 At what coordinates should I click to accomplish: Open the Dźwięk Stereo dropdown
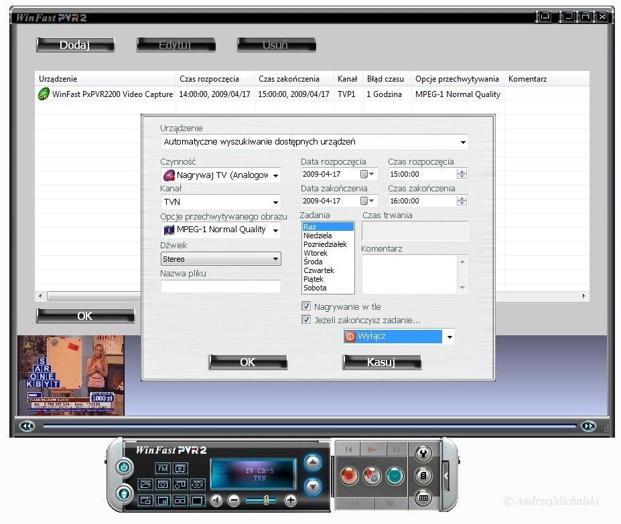click(221, 259)
